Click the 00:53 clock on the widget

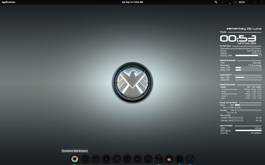[x=238, y=38]
